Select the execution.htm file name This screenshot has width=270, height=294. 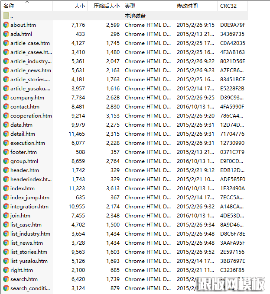pyautogui.click(x=27, y=143)
